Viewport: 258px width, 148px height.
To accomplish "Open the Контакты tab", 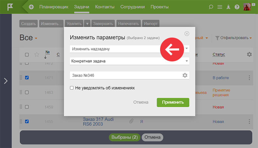I will click(105, 7).
